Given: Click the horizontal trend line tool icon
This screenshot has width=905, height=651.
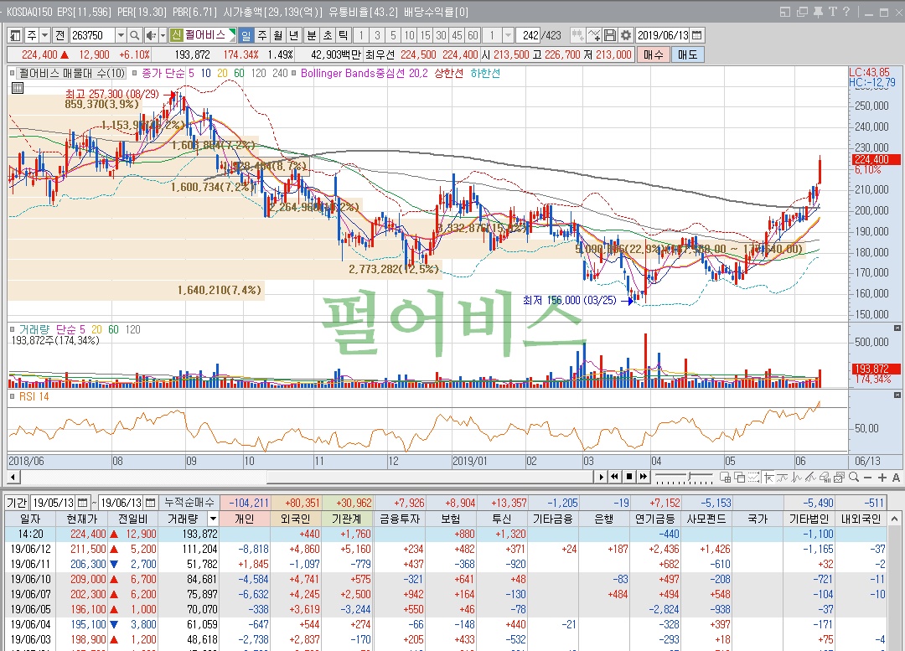Looking at the screenshot, I should [x=782, y=478].
